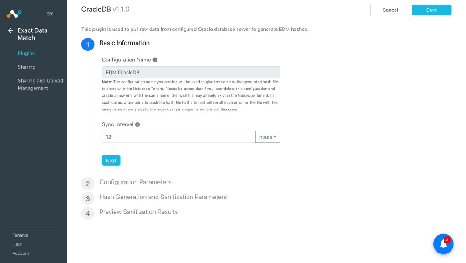466x263 pixels.
Task: Click the Save button
Action: click(431, 10)
